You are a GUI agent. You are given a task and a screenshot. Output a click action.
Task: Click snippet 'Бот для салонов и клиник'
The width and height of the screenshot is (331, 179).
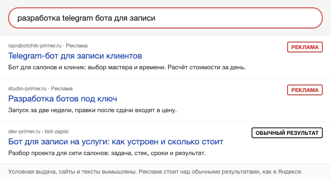(127, 68)
